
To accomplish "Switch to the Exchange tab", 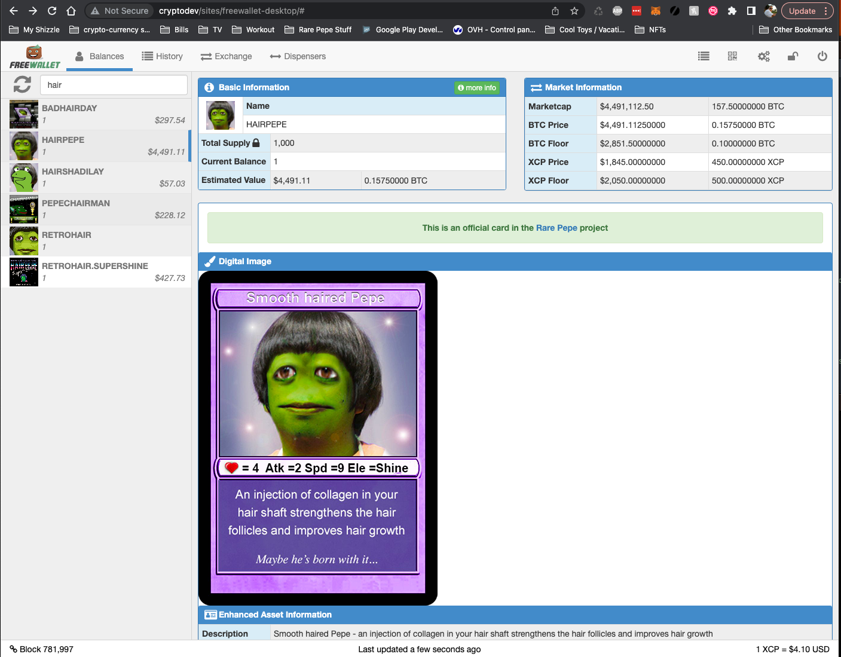I will point(226,56).
